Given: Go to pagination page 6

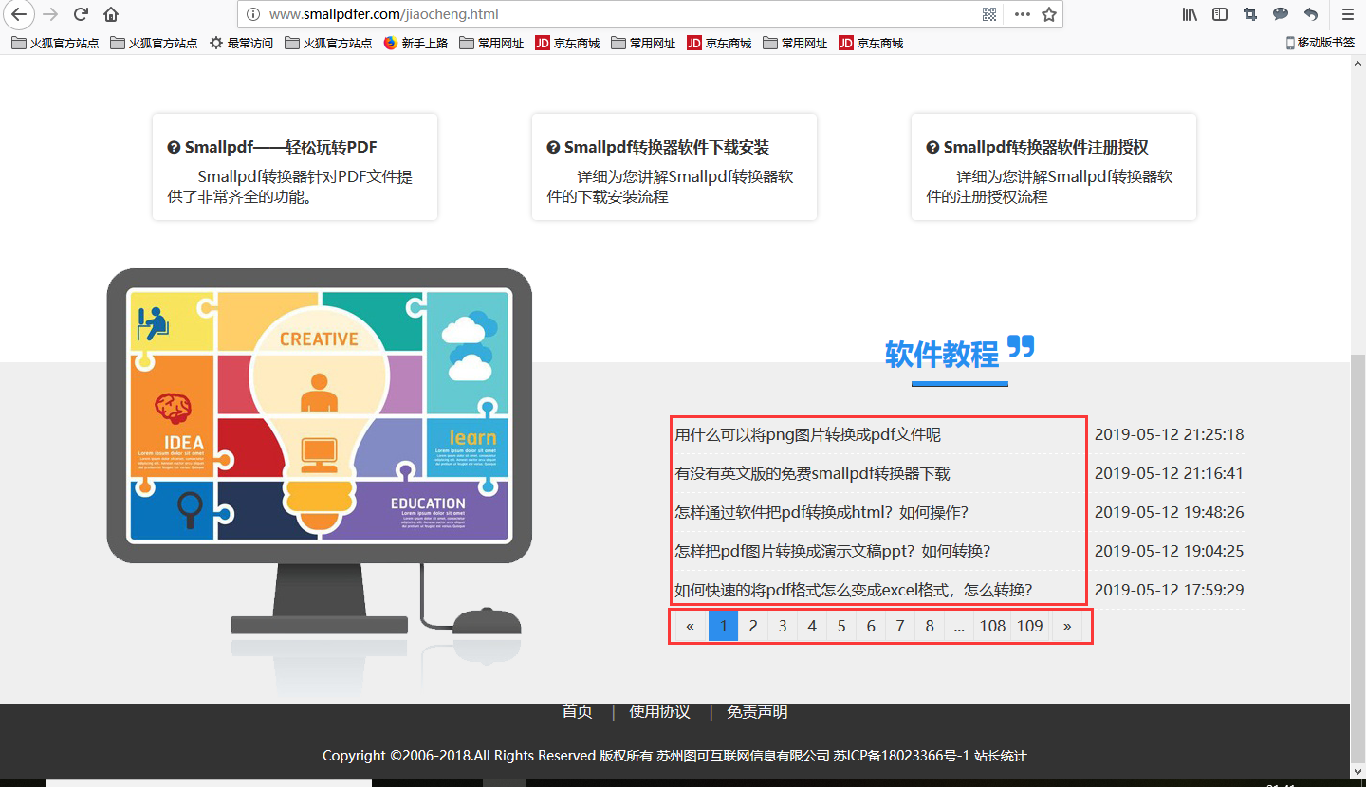Looking at the screenshot, I should tap(871, 626).
